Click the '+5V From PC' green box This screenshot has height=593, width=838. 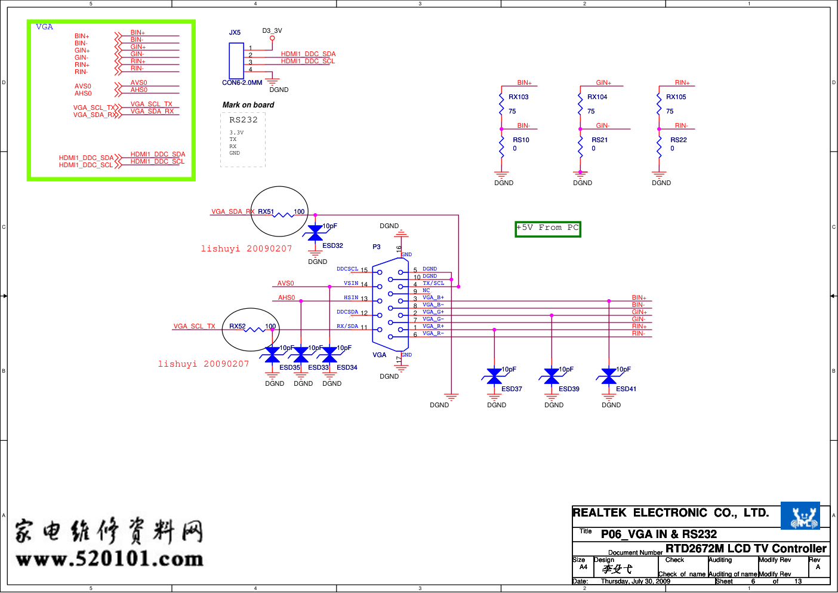tap(548, 229)
